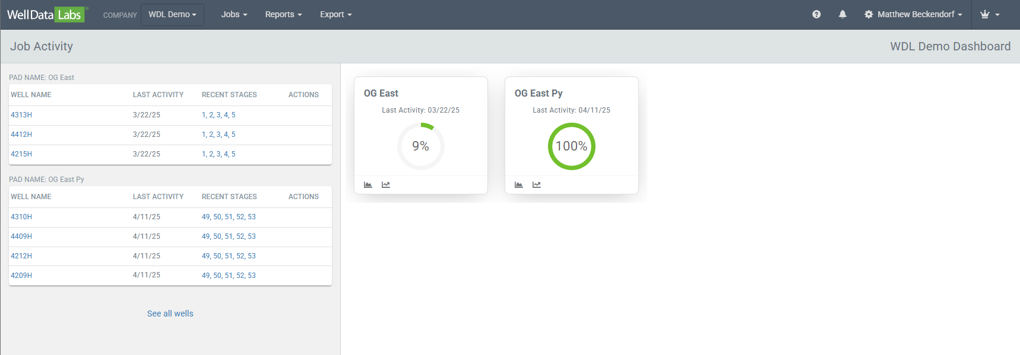The height and width of the screenshot is (355, 1020).
Task: Click the Well Data Labs logo
Action: pos(47,14)
